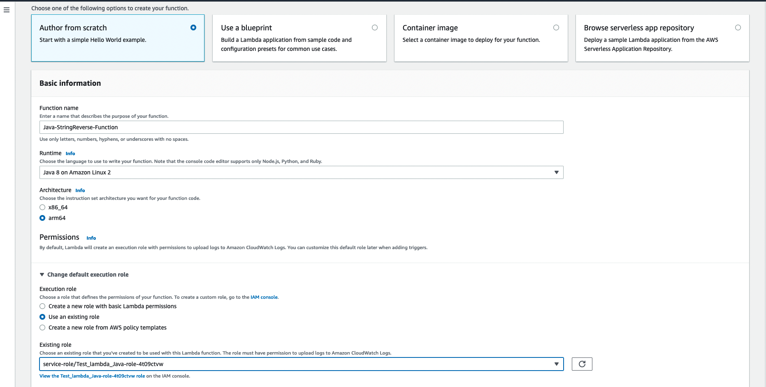
Task: Collapse Change default execution role section
Action: (x=84, y=275)
